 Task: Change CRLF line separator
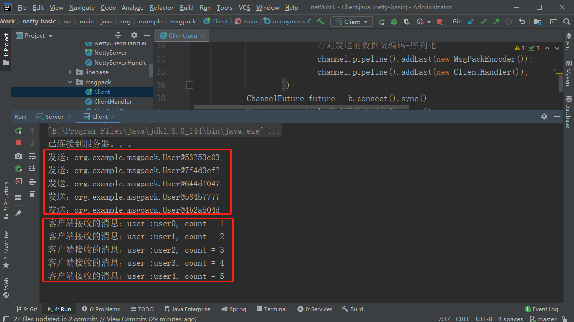tap(463, 319)
